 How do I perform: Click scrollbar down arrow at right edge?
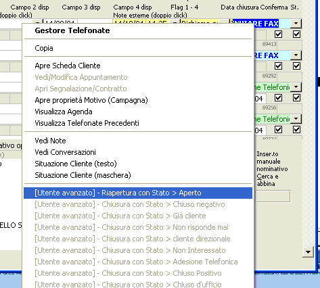[308, 251]
